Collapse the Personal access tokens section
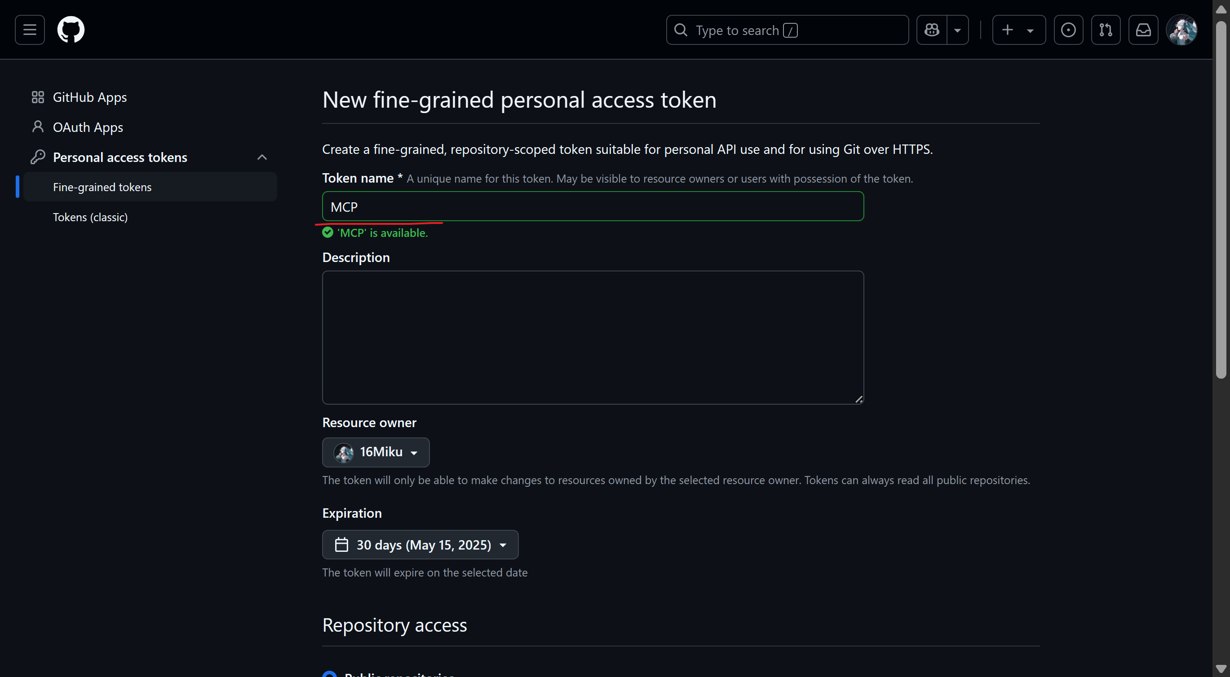 (x=261, y=157)
